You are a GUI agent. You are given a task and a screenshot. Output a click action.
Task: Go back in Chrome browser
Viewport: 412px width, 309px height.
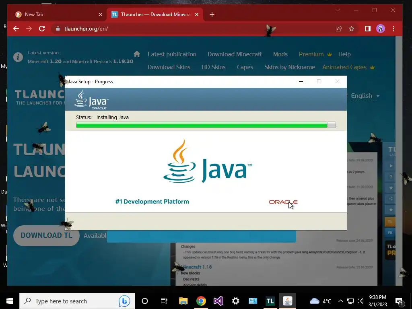[16, 29]
